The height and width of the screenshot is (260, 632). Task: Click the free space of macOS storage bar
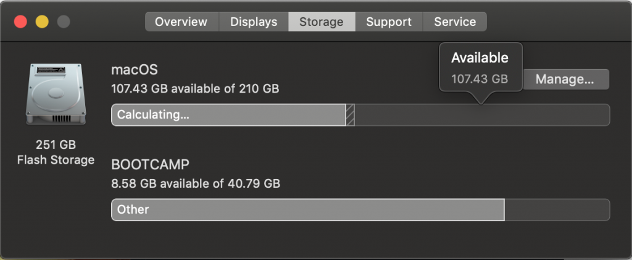(x=481, y=115)
